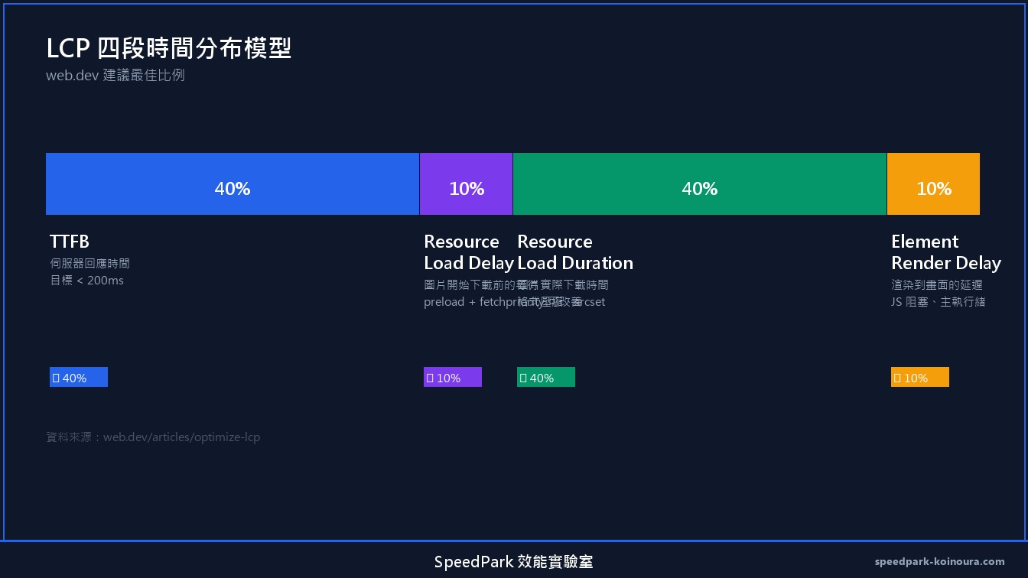The height and width of the screenshot is (578, 1028).
Task: Select the purple 10% bar segment
Action: pos(467,183)
